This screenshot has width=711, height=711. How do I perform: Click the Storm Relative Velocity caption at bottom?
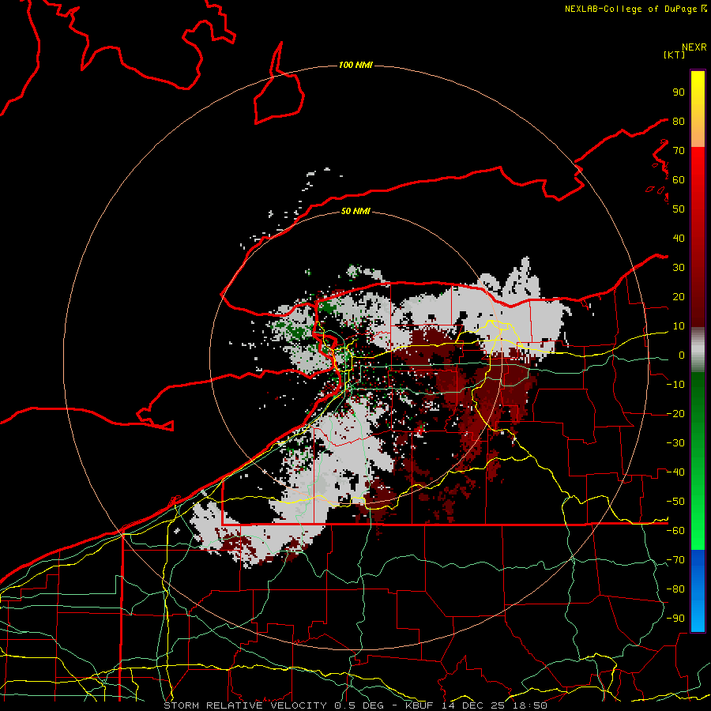click(x=355, y=705)
